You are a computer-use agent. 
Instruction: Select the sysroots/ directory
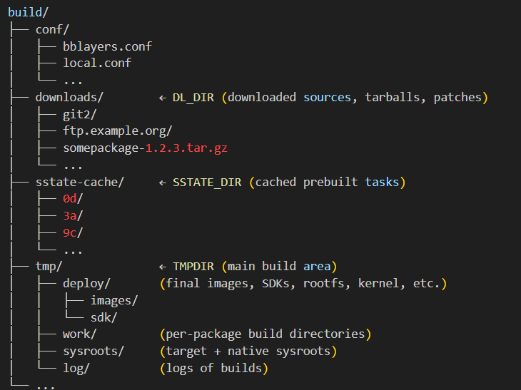93,351
